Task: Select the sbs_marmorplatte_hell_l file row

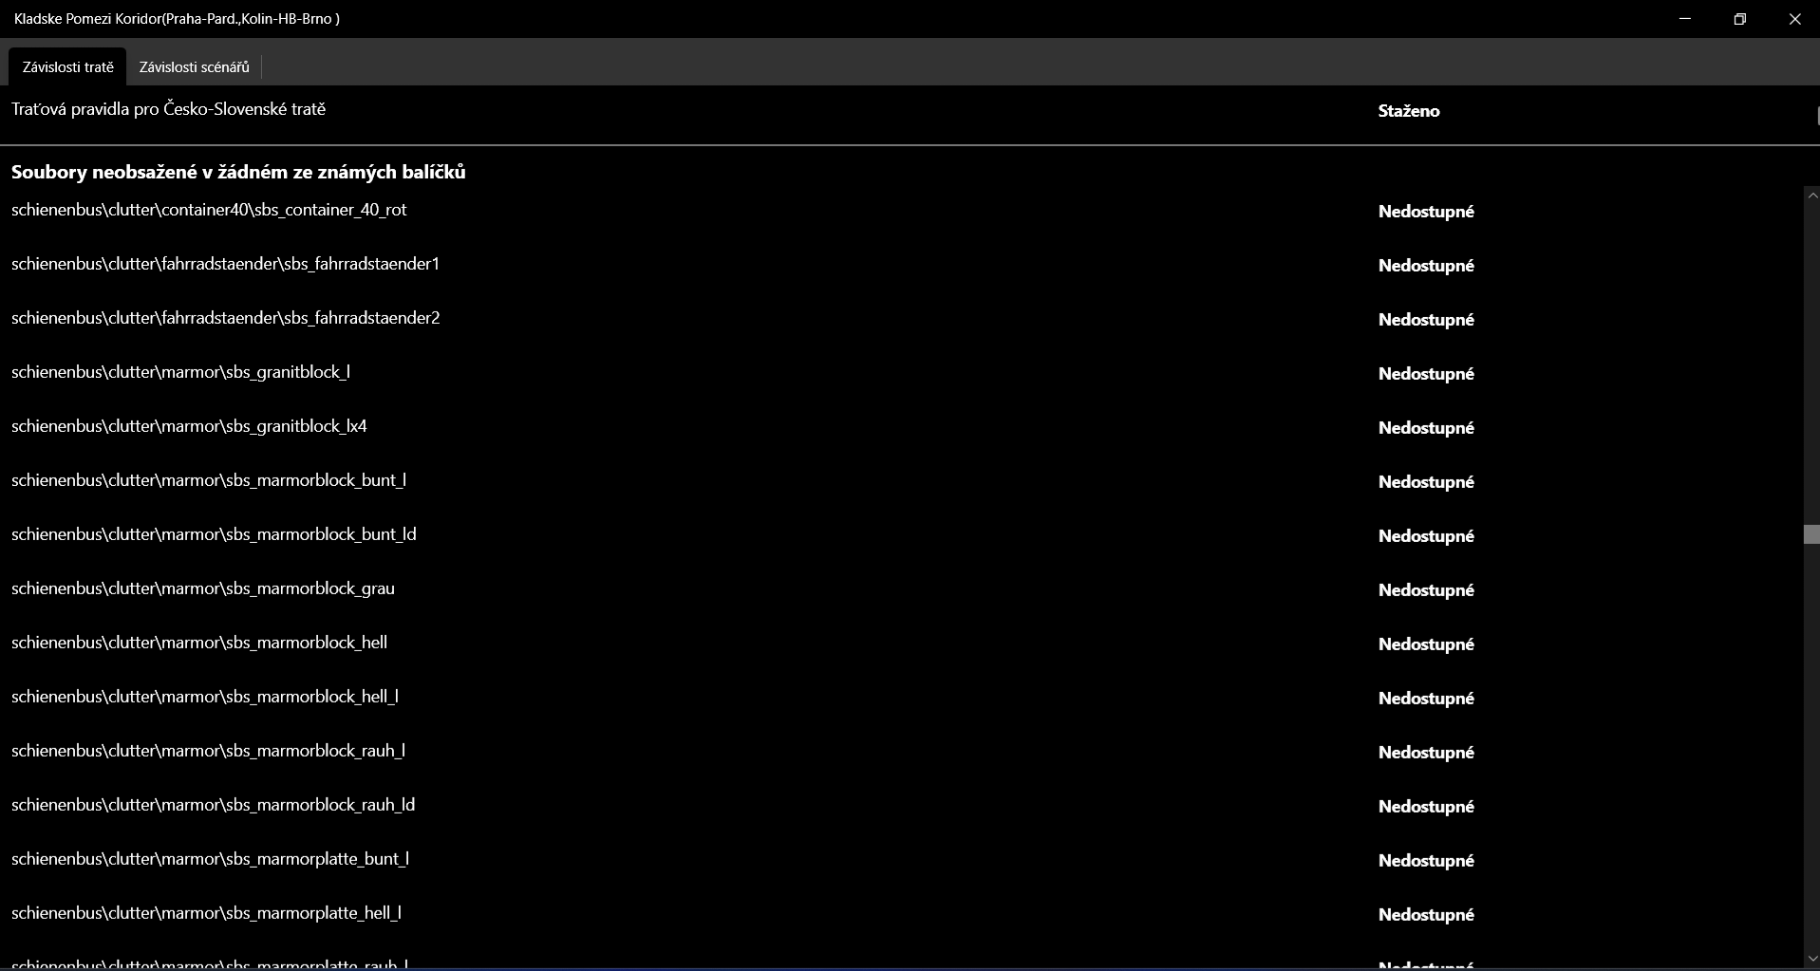Action: 900,914
